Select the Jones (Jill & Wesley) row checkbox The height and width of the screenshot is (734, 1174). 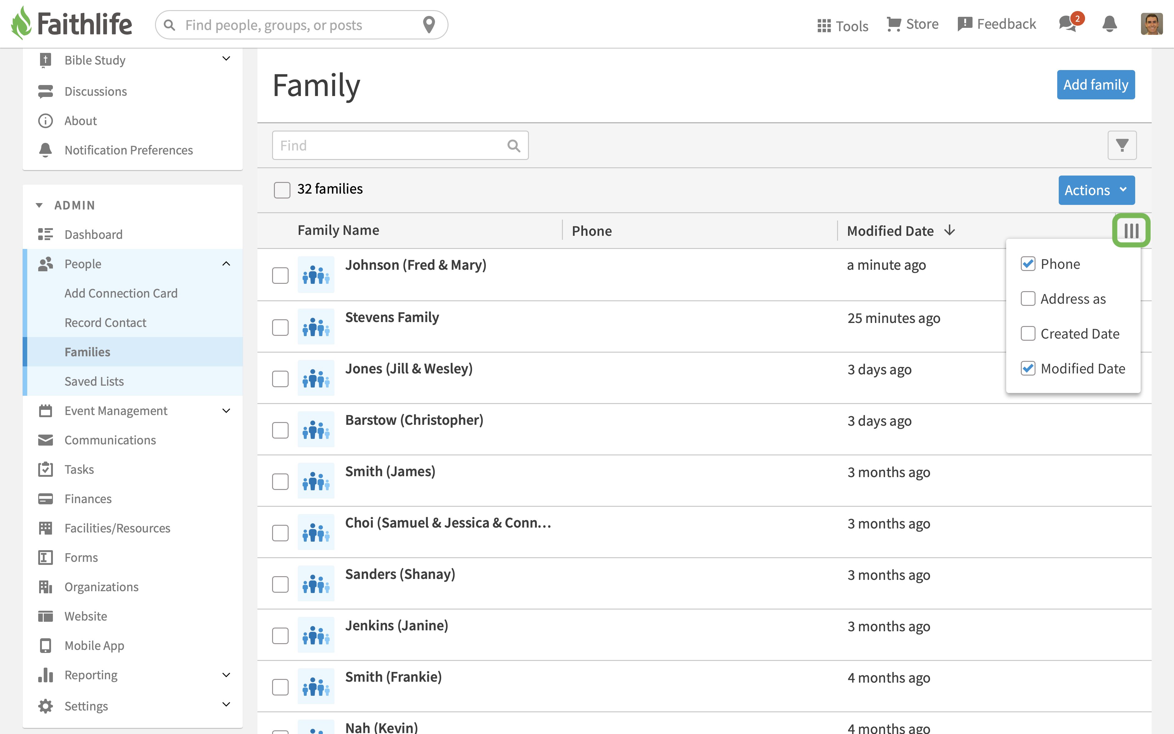(280, 379)
